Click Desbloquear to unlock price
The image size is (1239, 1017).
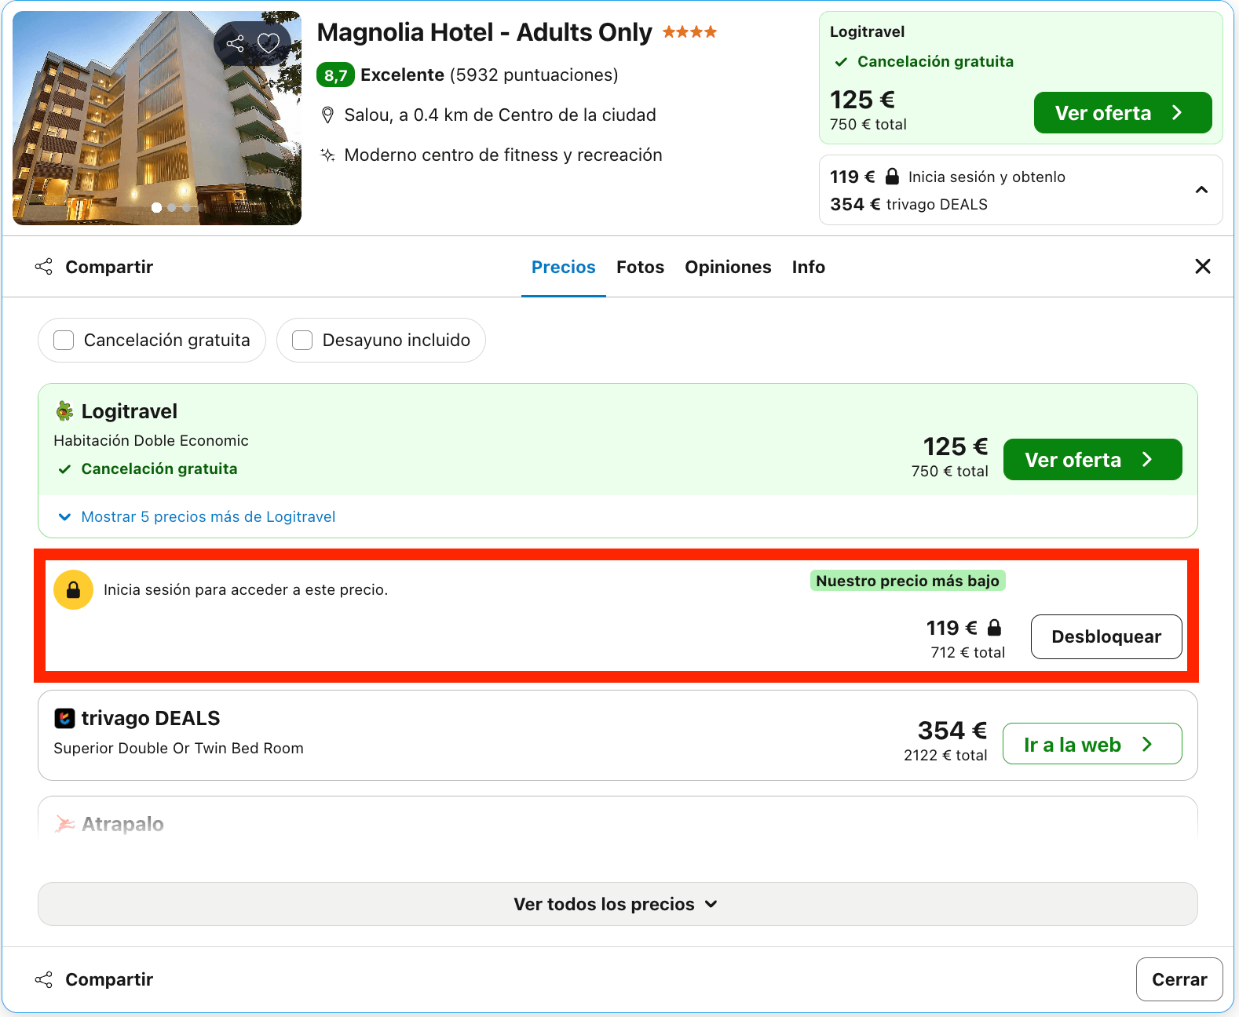[1106, 636]
